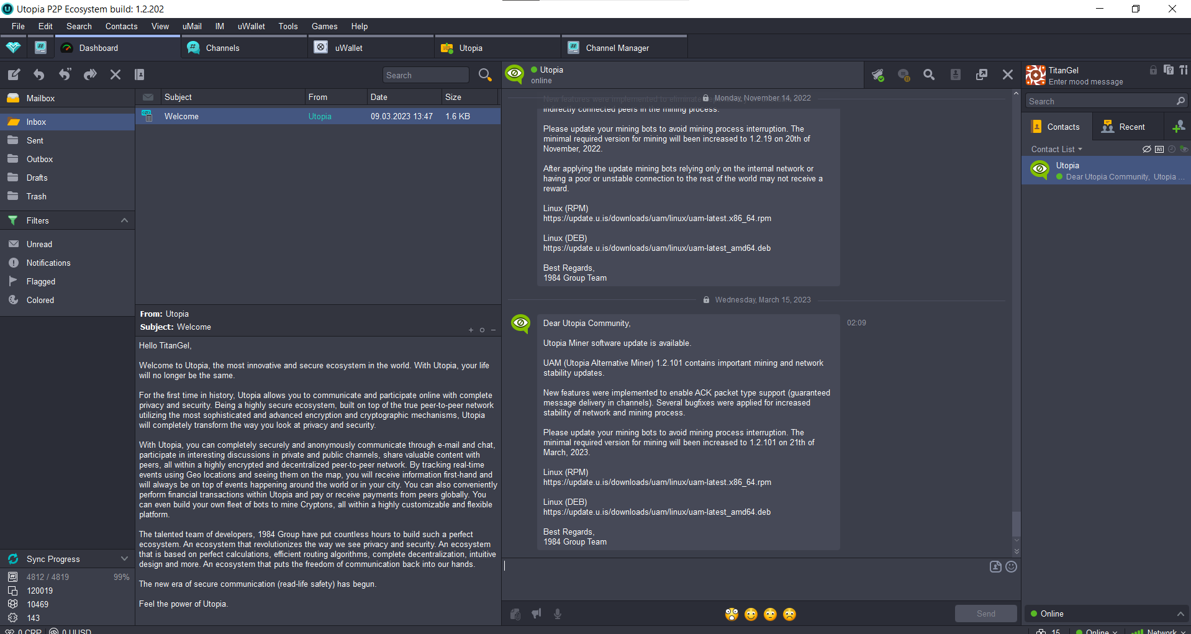Click the Forward mail icon
The height and width of the screenshot is (634, 1191).
point(90,75)
